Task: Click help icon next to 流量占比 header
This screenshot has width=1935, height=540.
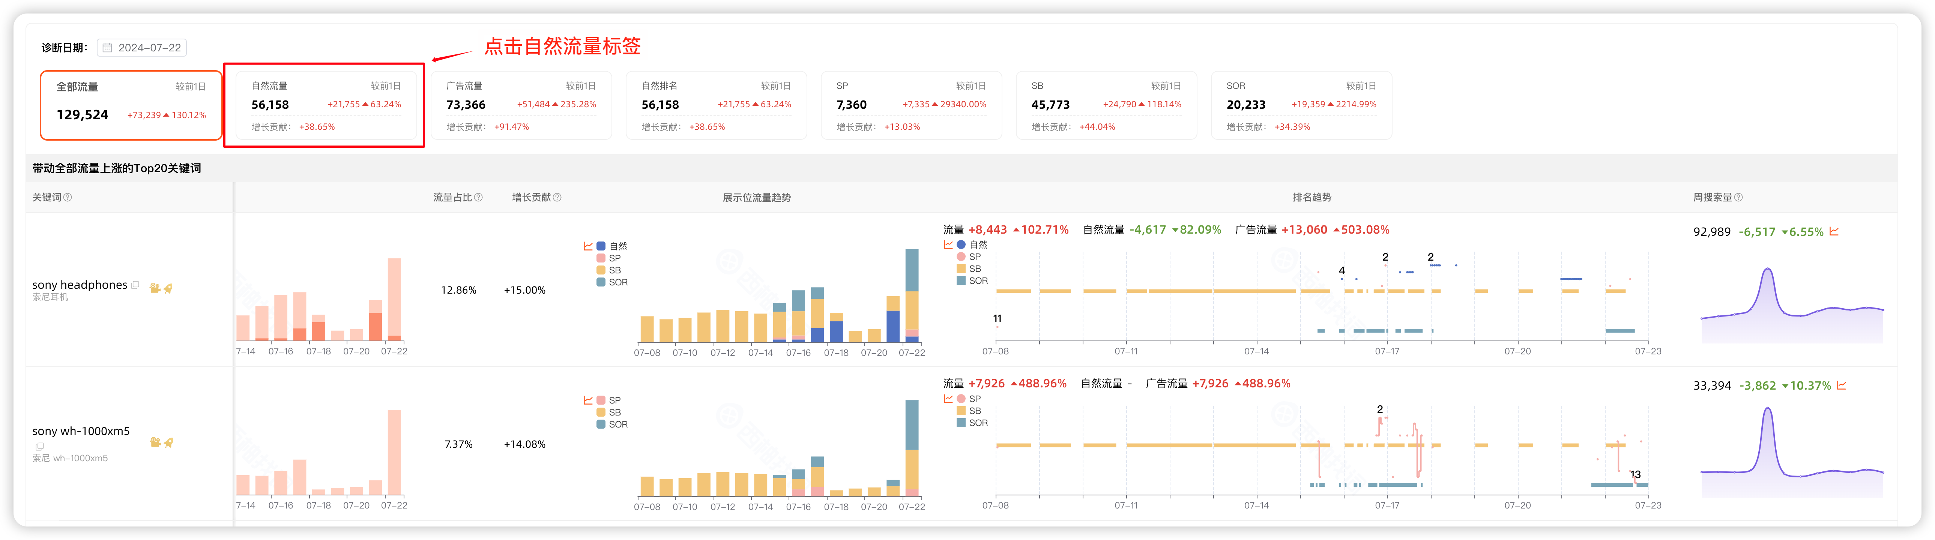Action: (x=478, y=198)
